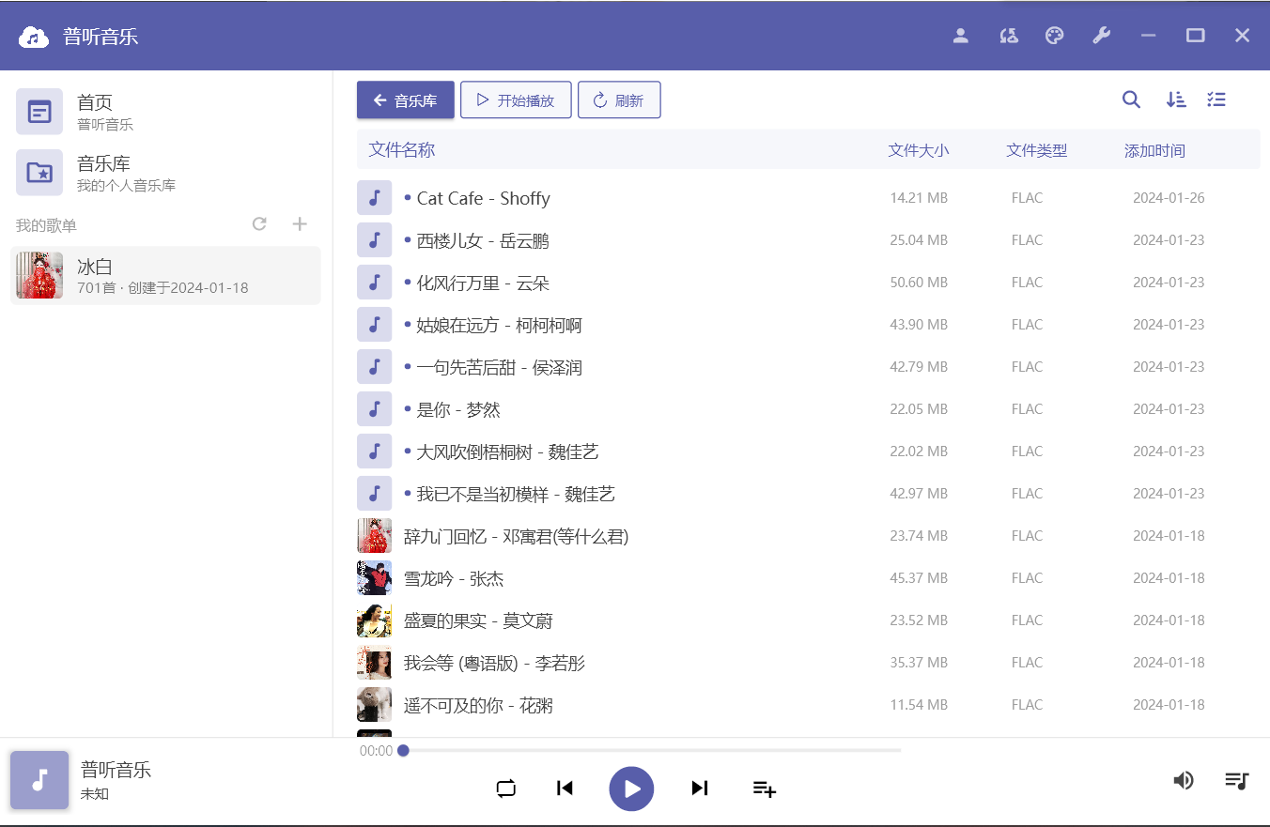Click the 刷新 button
Viewport: 1270px width, 827px height.
pos(619,100)
